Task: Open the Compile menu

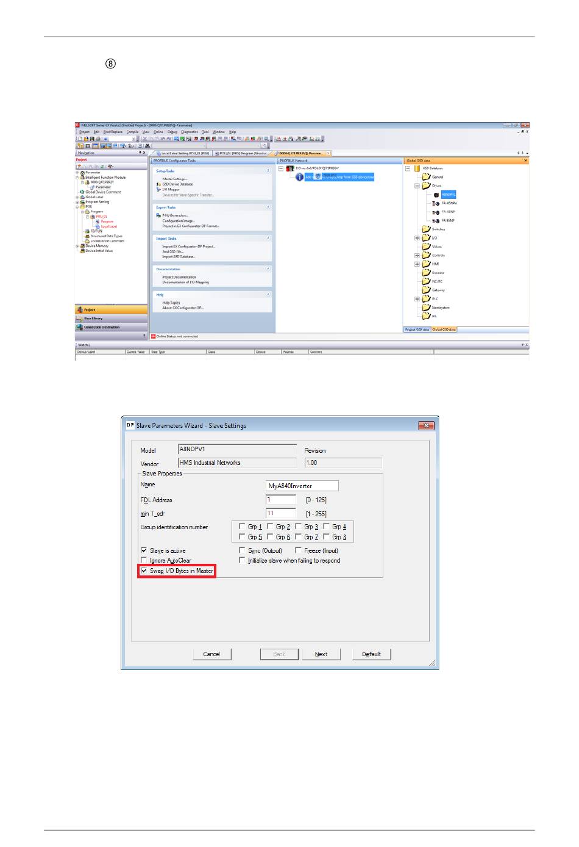Action: (x=132, y=132)
